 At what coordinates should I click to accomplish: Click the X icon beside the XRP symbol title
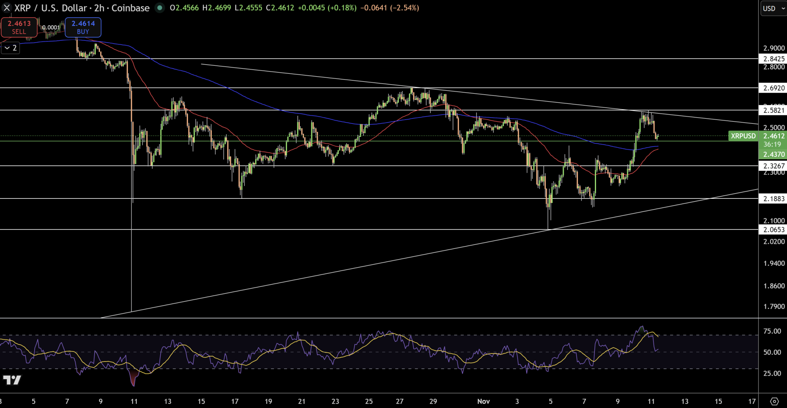click(x=7, y=8)
